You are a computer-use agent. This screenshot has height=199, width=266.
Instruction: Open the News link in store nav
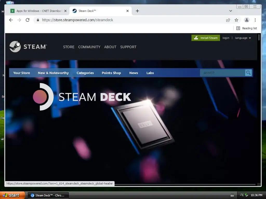(134, 73)
